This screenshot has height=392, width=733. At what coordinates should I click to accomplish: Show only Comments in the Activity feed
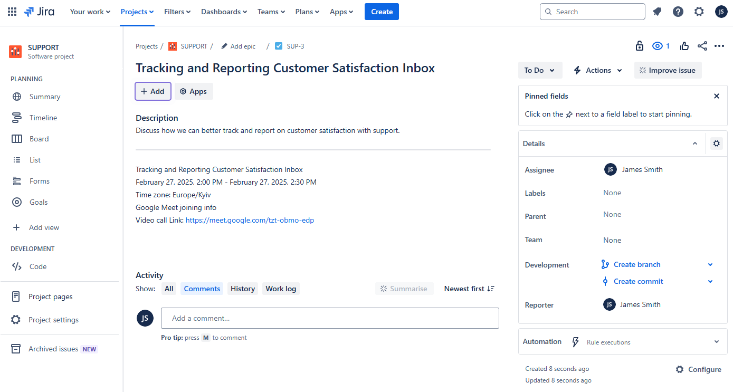tap(202, 288)
